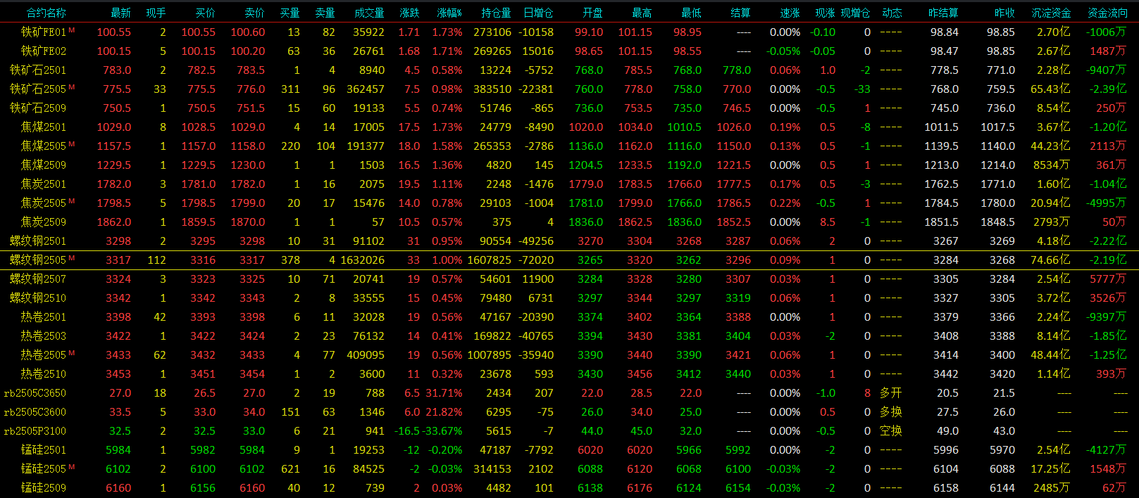Click the 螺纹钢2510 contract name
Screen dimensions: 1139x498
pyautogui.click(x=38, y=298)
